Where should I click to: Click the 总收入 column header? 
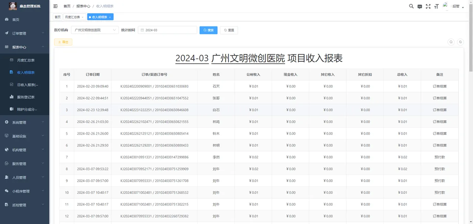[x=402, y=75]
